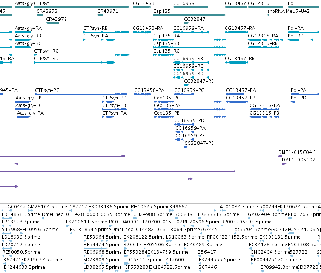321x273 pixels.
Task: Open transcript Cep135-RA
Action: click(x=166, y=36)
